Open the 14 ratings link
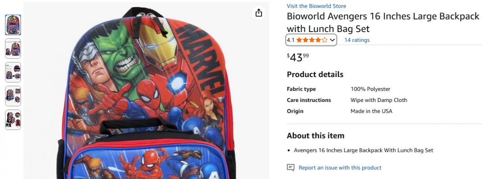482x179 pixels. pyautogui.click(x=357, y=40)
